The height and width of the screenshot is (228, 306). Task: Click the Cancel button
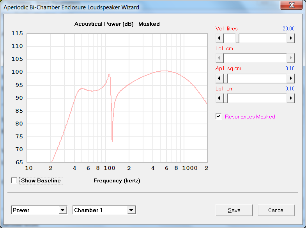coord(276,210)
